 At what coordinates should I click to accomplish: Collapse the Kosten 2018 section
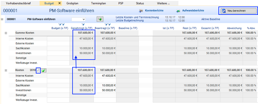pyautogui.click(x=6, y=70)
